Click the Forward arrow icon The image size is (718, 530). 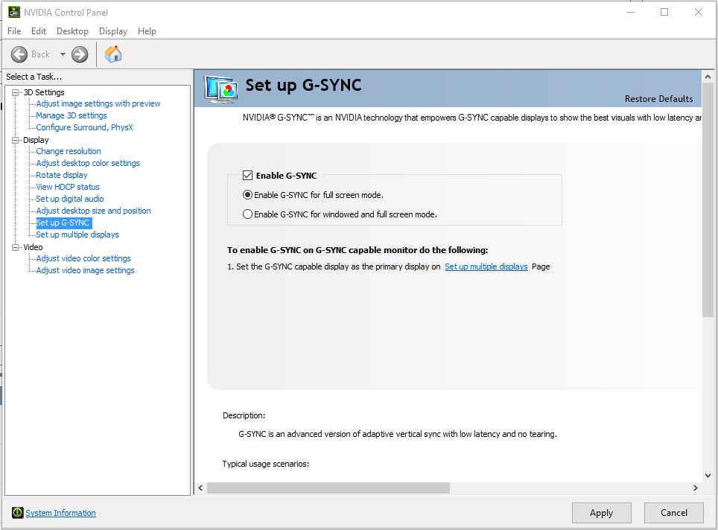80,54
